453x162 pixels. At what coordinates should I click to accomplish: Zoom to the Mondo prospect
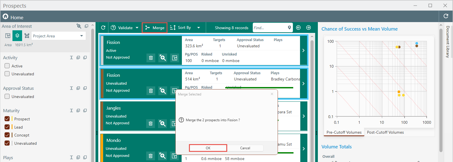coord(163,156)
